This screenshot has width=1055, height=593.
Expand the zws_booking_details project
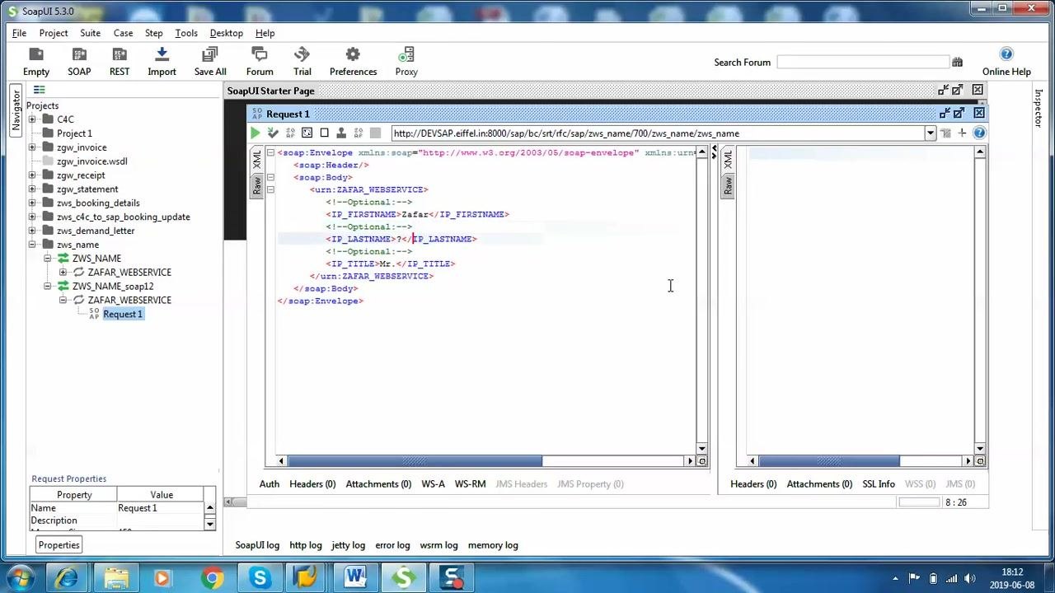[32, 203]
